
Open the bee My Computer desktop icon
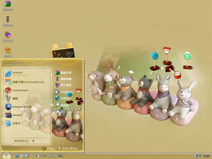tap(8, 21)
